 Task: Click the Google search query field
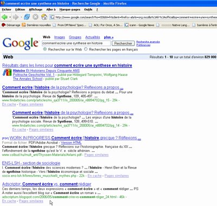click(76, 43)
